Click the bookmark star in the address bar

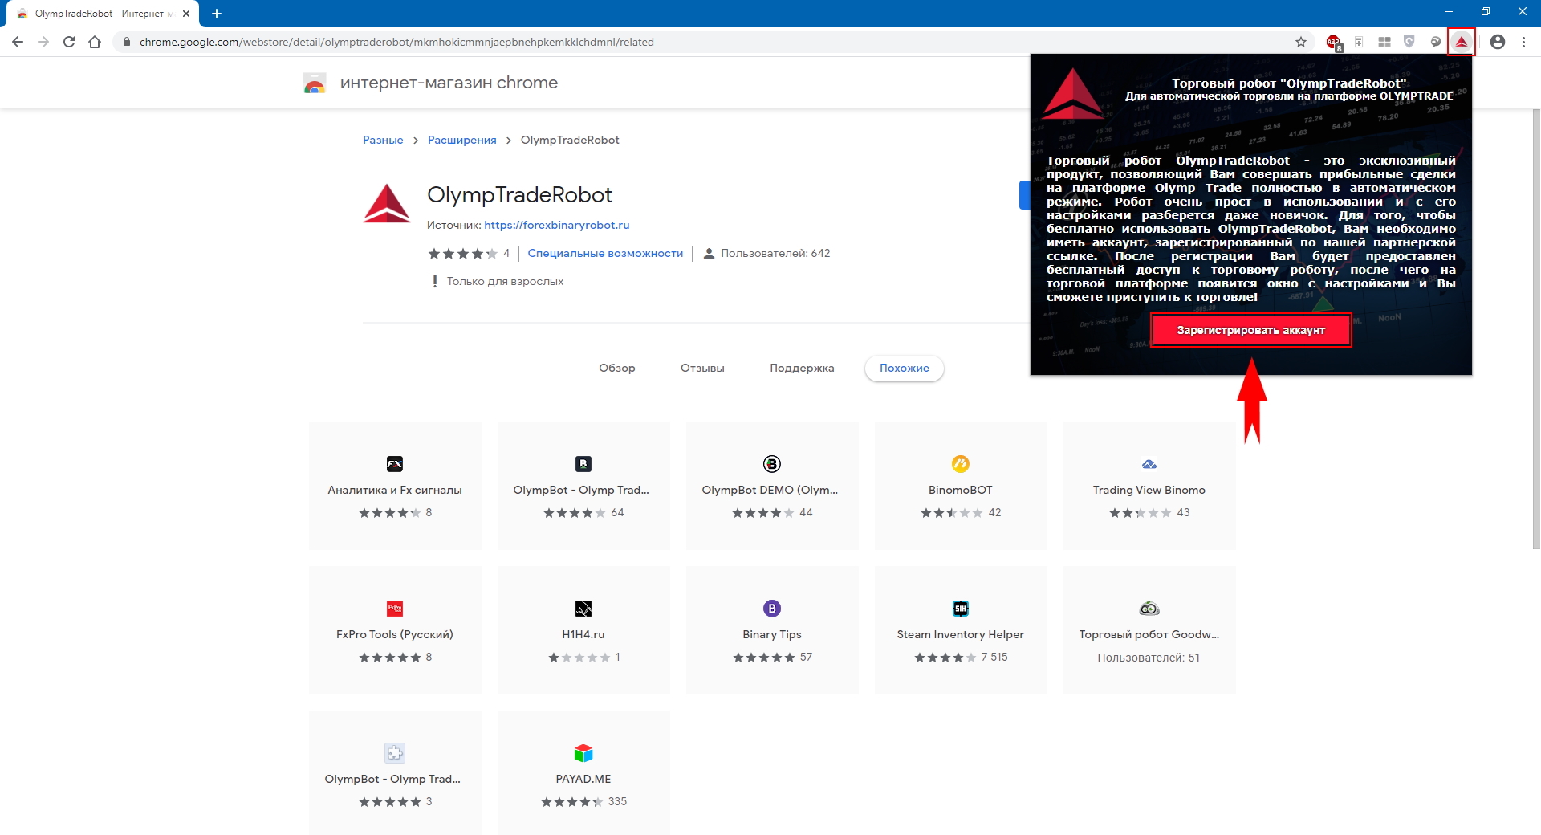(1301, 42)
